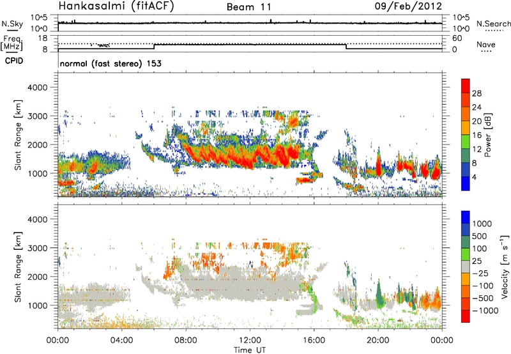Click the −500 label on velocity colorbar
Image resolution: width=511 pixels, height=354 pixels.
[x=482, y=298]
